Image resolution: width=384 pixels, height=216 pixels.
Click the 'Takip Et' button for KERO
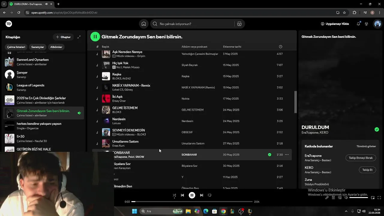[x=367, y=170]
